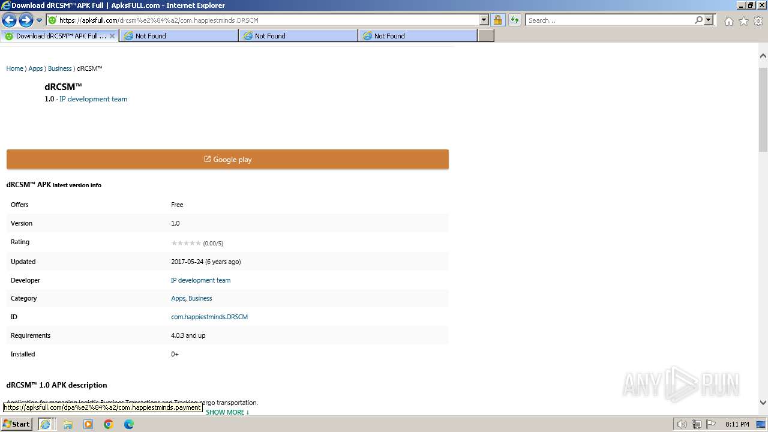This screenshot has height=432, width=768.
Task: Open IP development team in Developer row
Action: click(x=200, y=280)
